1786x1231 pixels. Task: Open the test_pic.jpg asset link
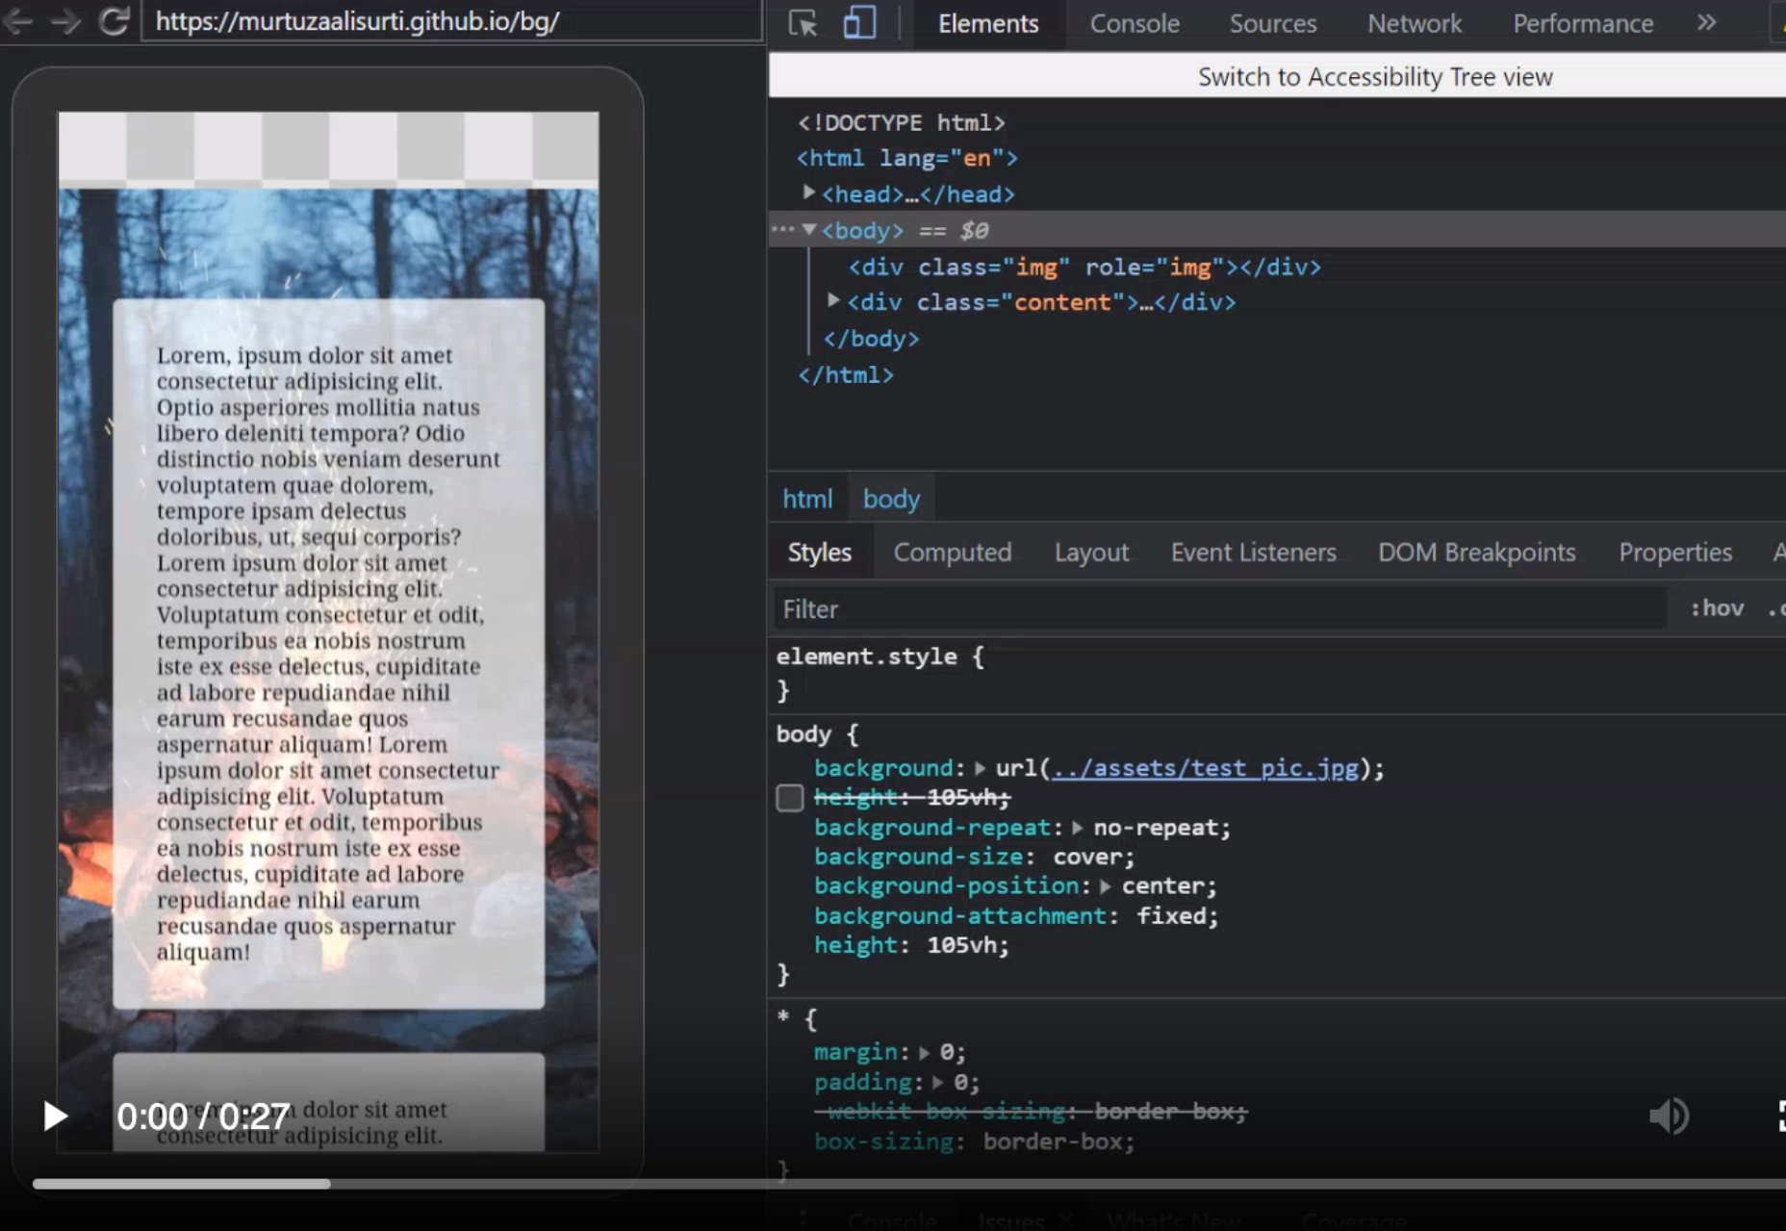click(x=1206, y=768)
